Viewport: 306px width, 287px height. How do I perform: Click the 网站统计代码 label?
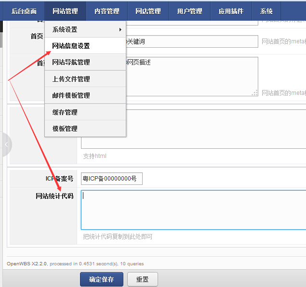point(54,196)
